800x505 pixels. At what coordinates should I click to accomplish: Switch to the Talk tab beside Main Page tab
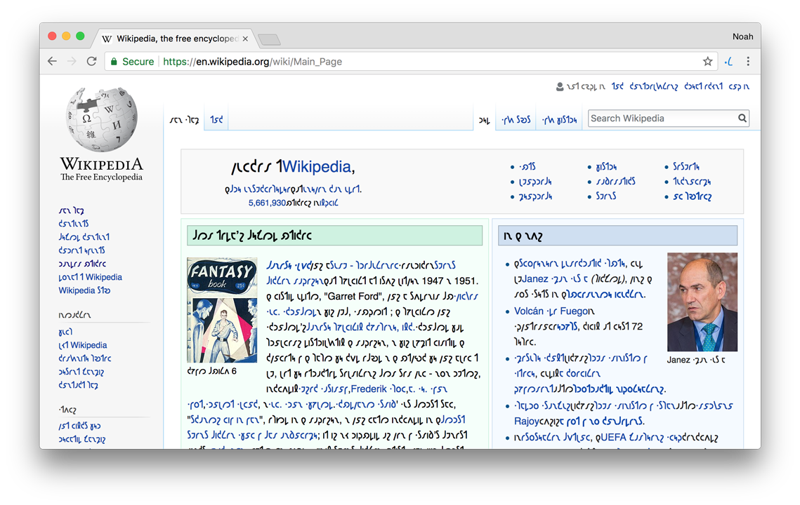[216, 119]
